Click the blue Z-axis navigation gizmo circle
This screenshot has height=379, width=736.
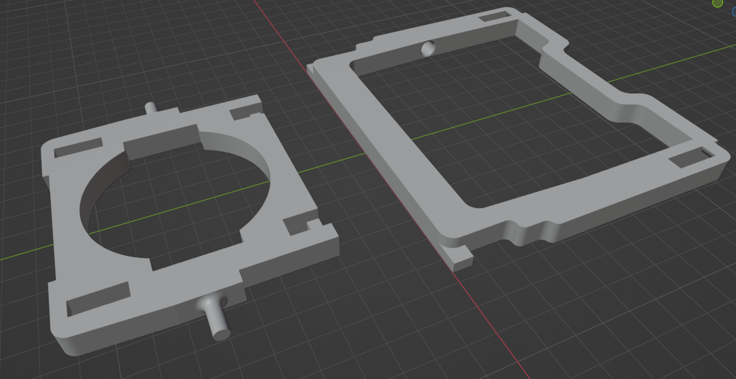pos(734,11)
